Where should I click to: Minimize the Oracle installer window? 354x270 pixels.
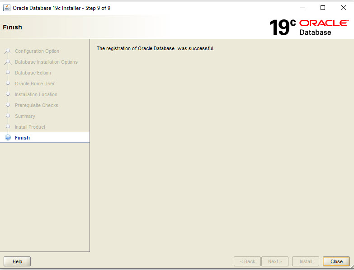(302, 8)
